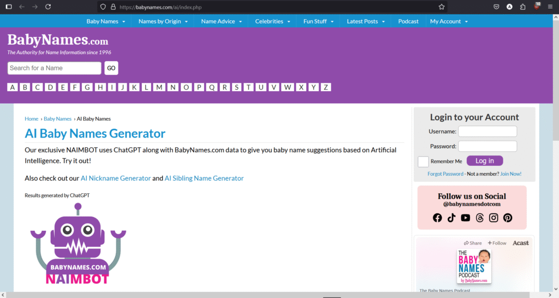This screenshot has height=298, width=559.
Task: Reload the page with the refresh icon
Action: 48,7
